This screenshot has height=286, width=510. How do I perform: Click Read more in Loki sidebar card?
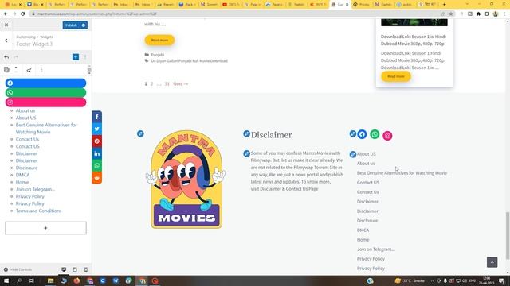pyautogui.click(x=396, y=76)
